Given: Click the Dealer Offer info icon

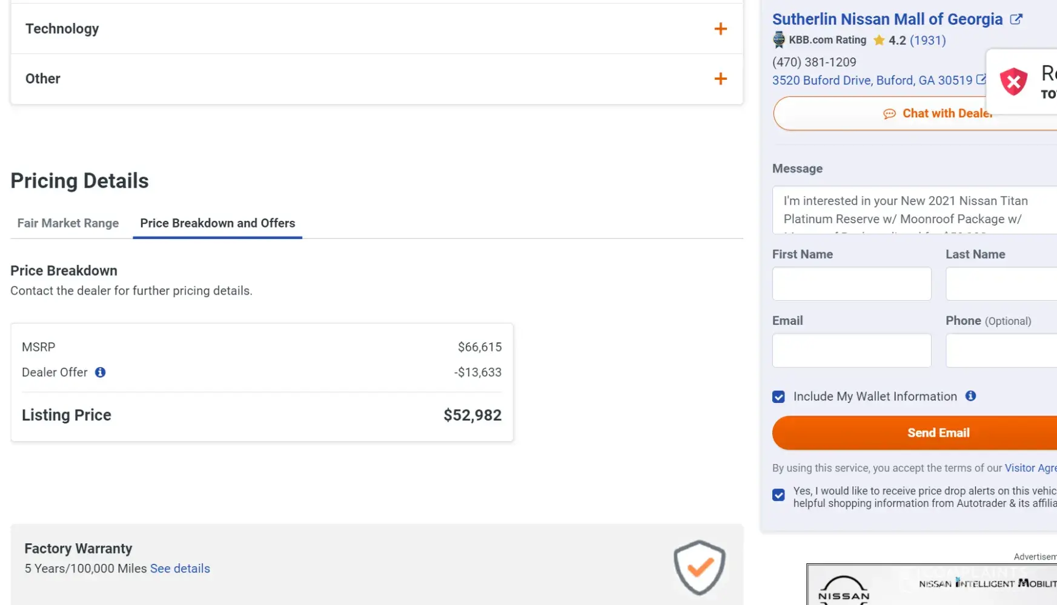Looking at the screenshot, I should (x=101, y=373).
